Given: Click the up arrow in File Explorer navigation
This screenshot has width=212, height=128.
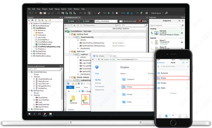Looking at the screenshot, I should (79, 92).
